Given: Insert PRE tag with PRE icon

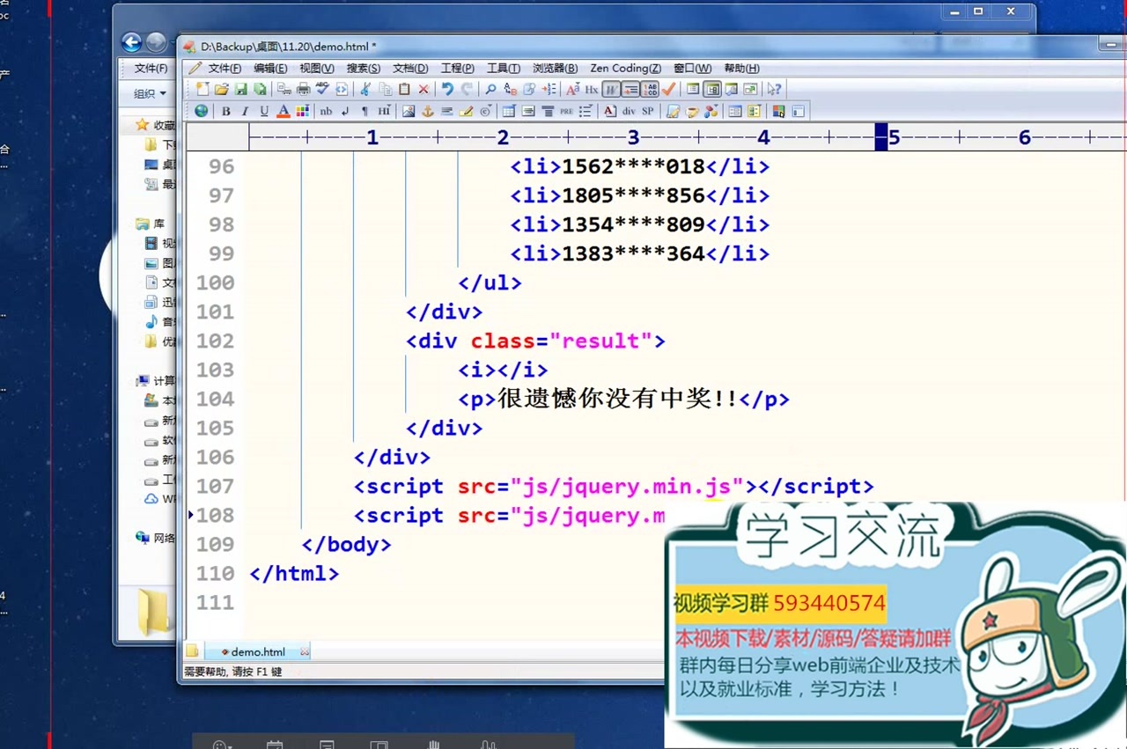Looking at the screenshot, I should [x=566, y=111].
